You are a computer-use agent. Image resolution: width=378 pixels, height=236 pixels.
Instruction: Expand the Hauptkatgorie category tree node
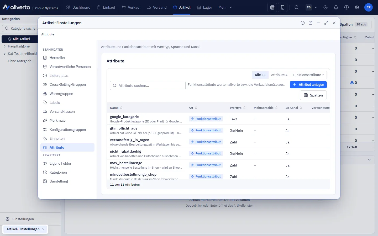pos(5,46)
